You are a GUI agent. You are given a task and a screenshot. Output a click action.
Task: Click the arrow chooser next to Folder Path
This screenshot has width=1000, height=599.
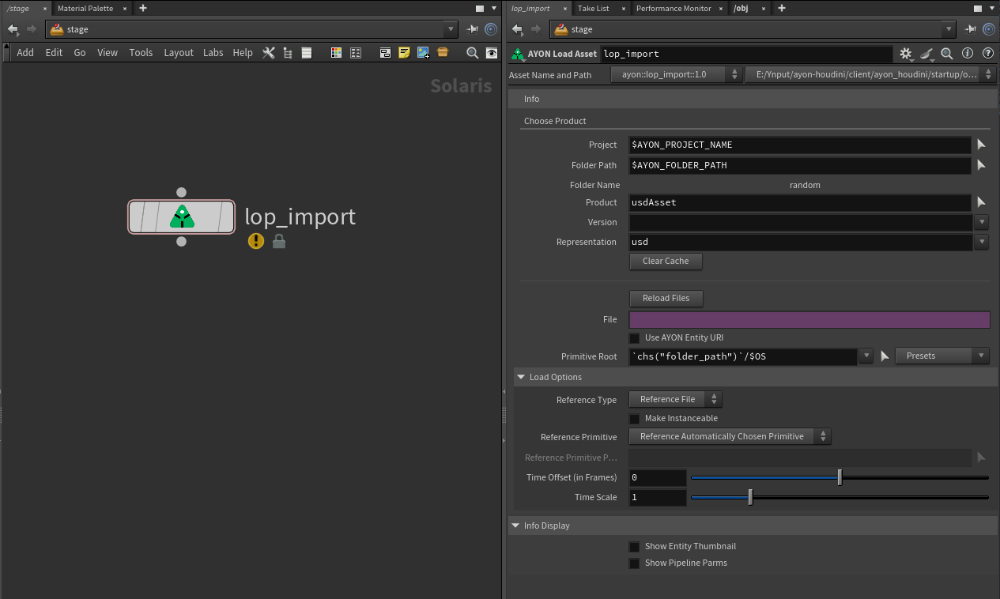coord(981,165)
